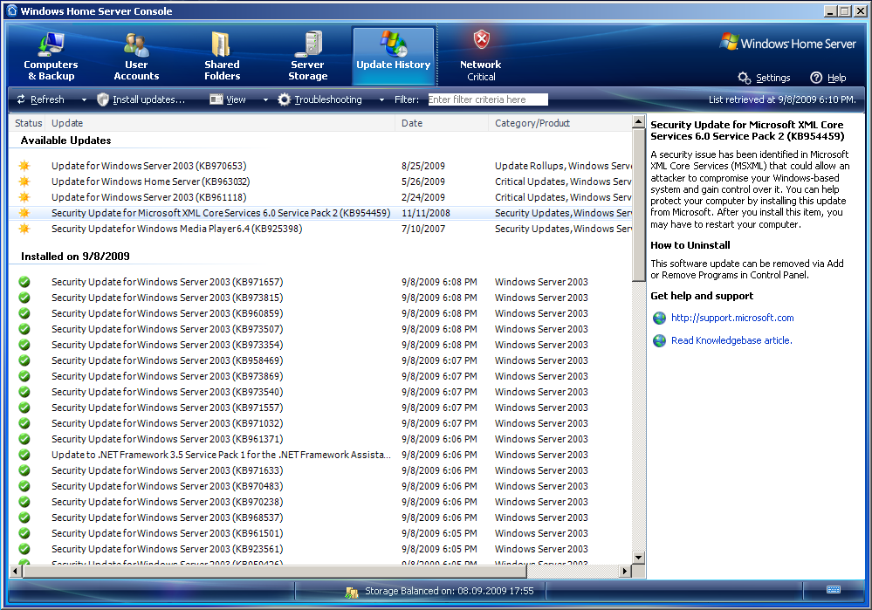
Task: Click the Settings gear icon
Action: 744,78
